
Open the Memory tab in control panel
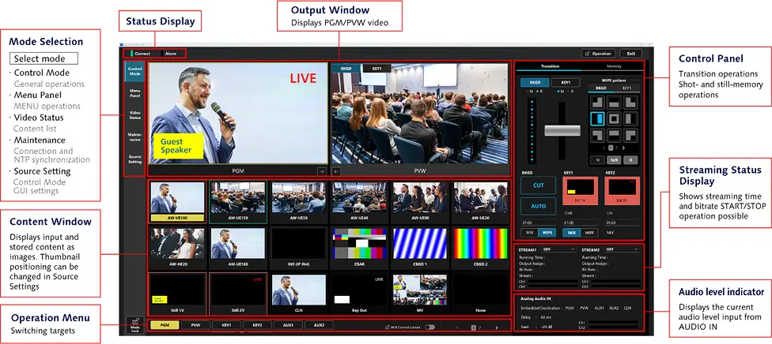tap(614, 68)
